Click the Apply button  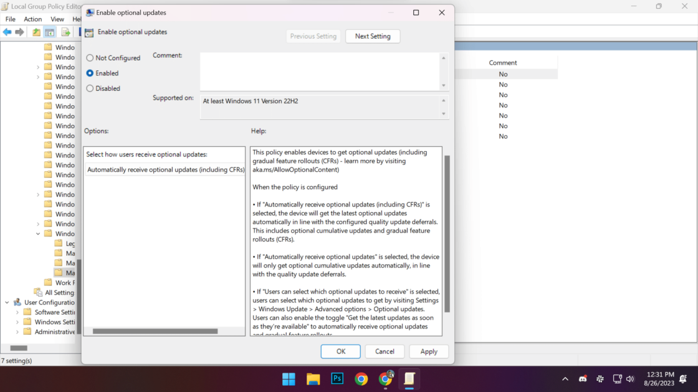click(428, 352)
